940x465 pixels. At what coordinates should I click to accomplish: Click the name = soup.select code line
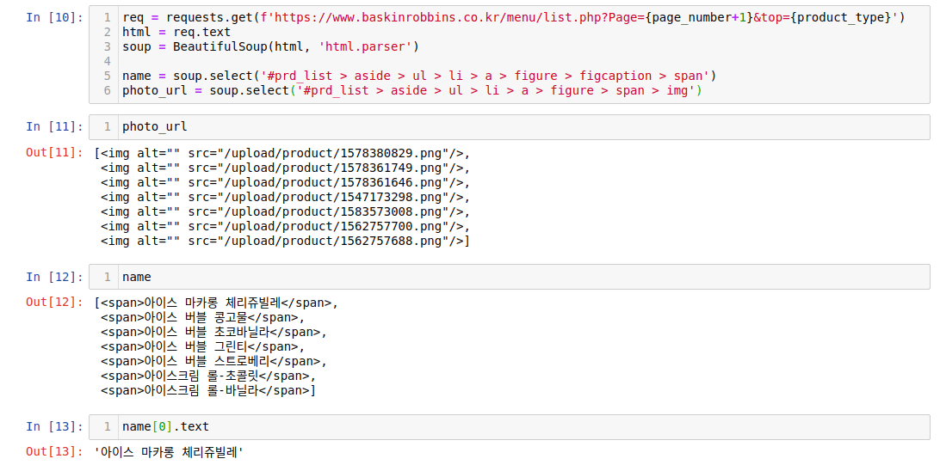[x=418, y=76]
